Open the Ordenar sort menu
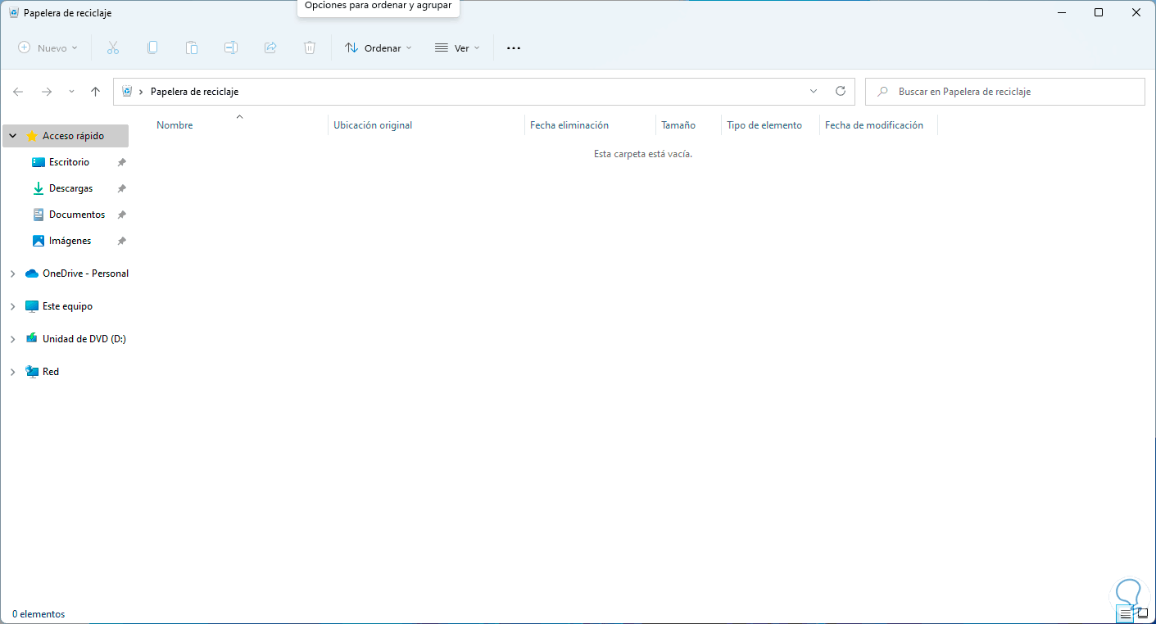1156x624 pixels. click(x=379, y=48)
